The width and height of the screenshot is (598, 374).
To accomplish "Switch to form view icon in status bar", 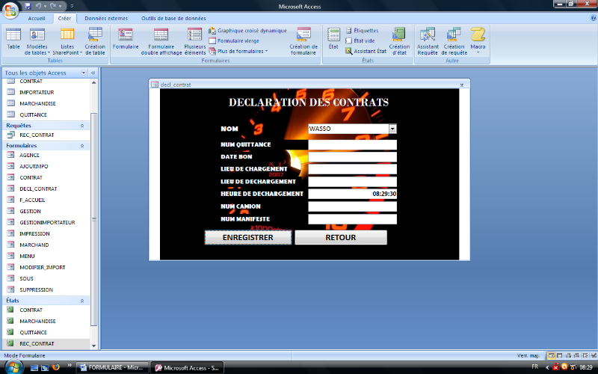I will [551, 356].
